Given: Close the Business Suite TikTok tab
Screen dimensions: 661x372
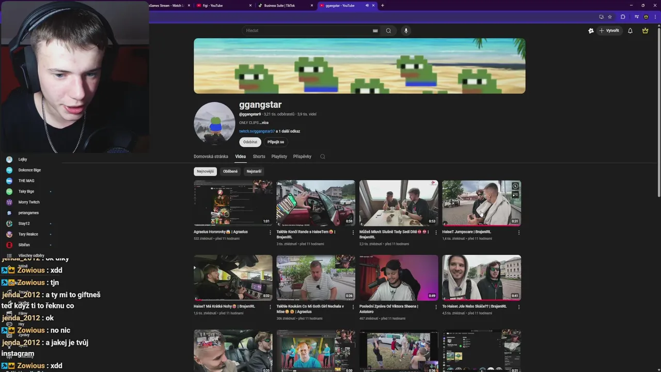Looking at the screenshot, I should 311,5.
